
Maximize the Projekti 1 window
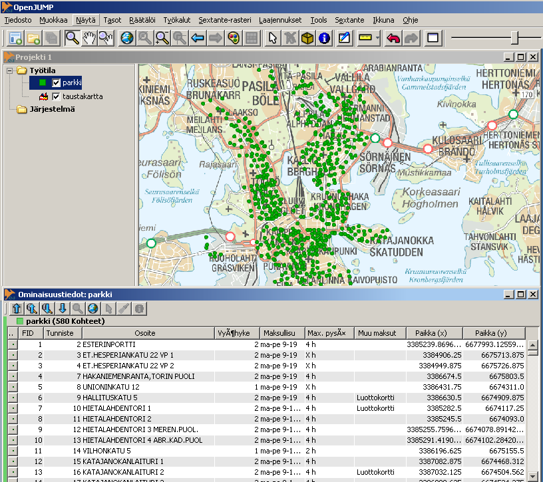(520, 57)
